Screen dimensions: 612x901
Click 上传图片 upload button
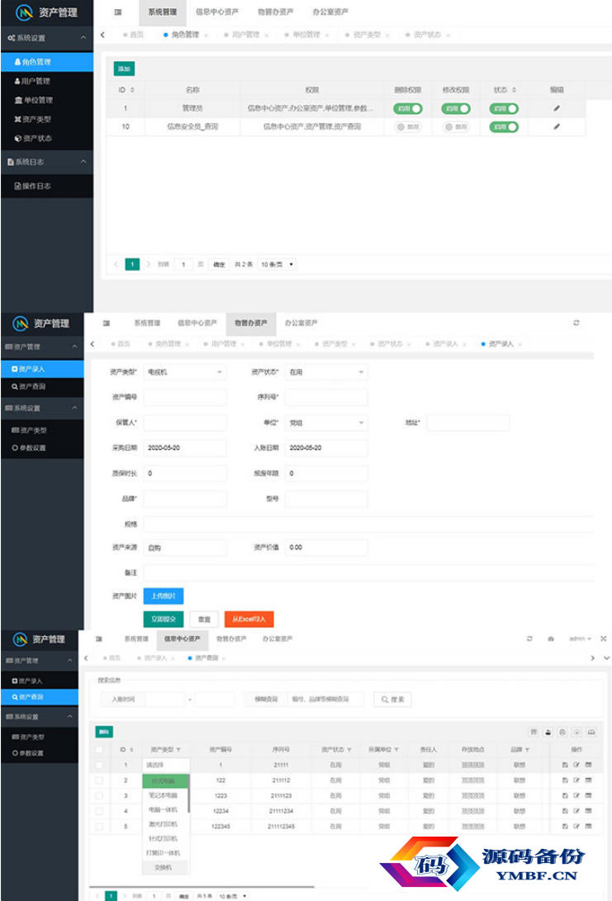(164, 596)
